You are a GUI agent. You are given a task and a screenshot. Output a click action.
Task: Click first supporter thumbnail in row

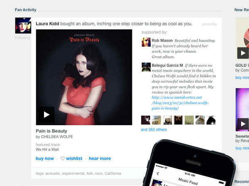point(146,120)
